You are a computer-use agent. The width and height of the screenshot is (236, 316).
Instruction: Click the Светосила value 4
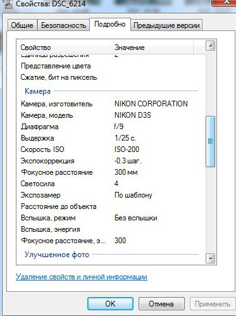tap(116, 184)
